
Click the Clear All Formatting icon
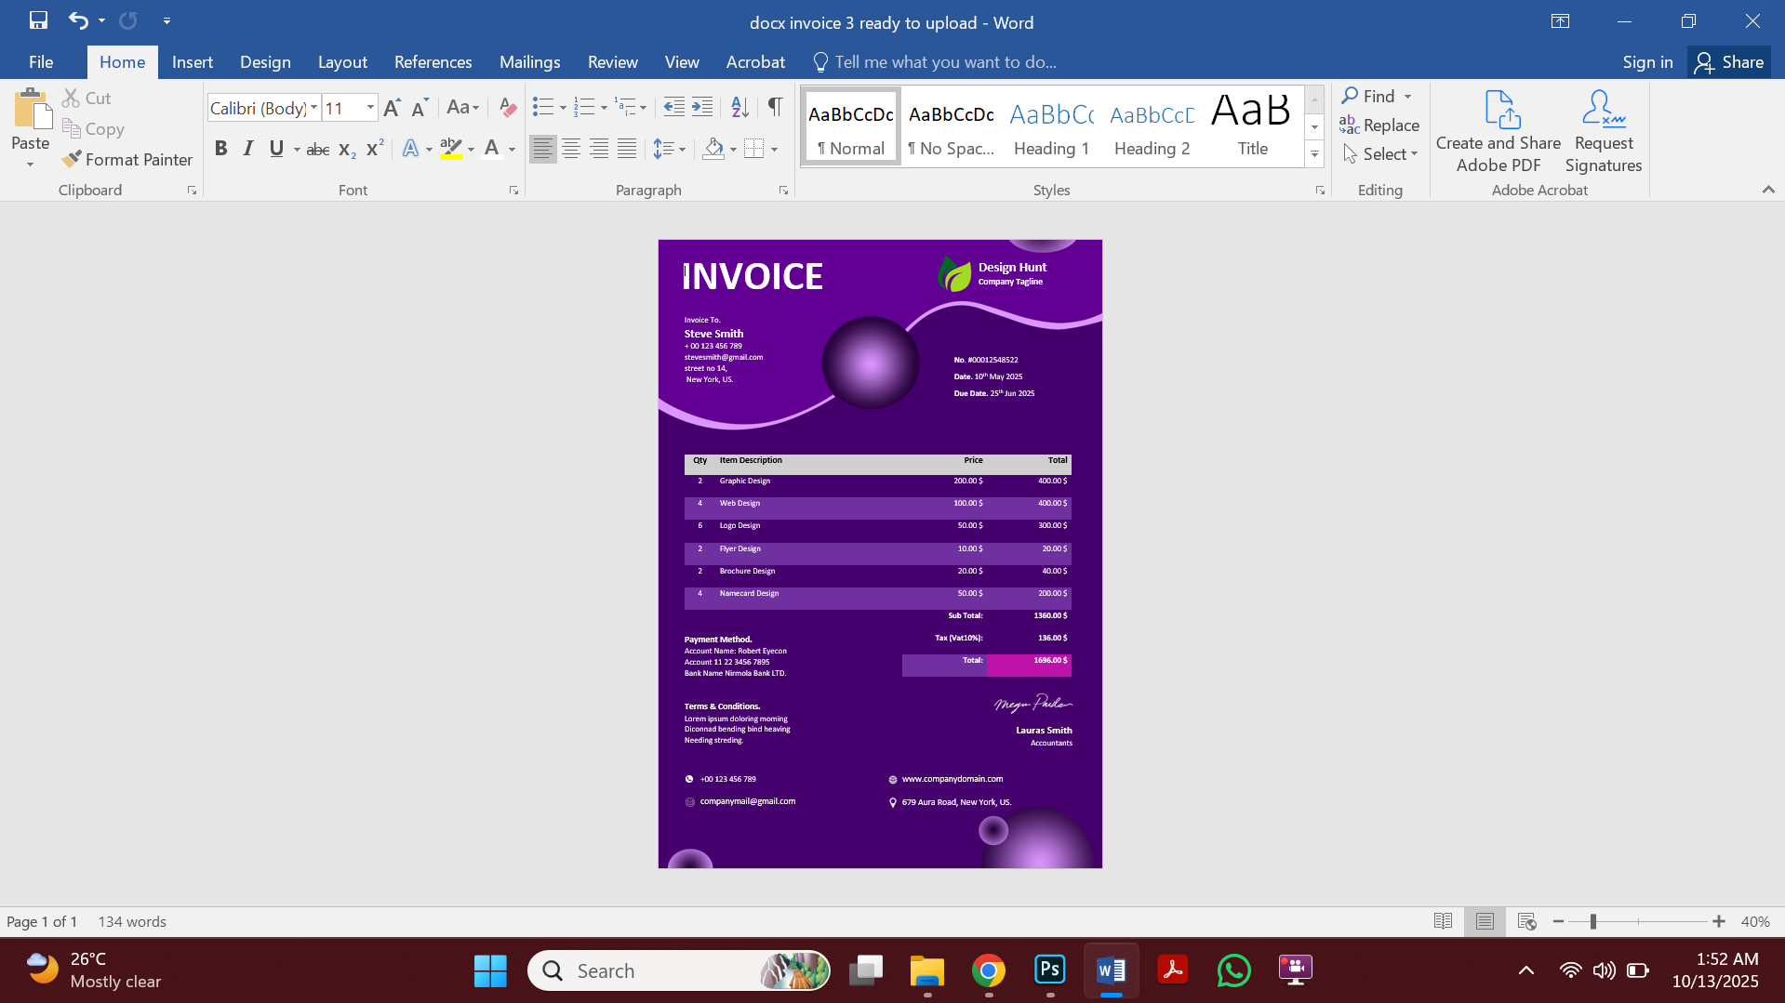[x=507, y=108]
